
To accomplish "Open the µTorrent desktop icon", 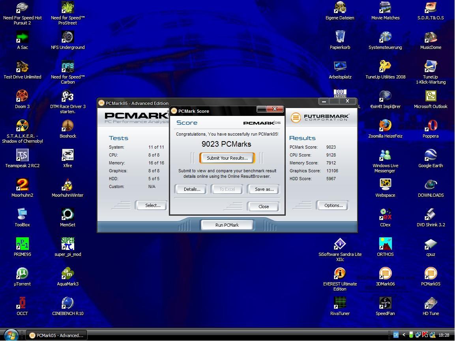I will (22, 274).
